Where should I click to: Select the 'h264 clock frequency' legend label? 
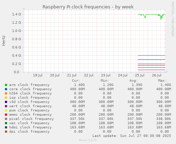pyautogui.click(x=30, y=93)
